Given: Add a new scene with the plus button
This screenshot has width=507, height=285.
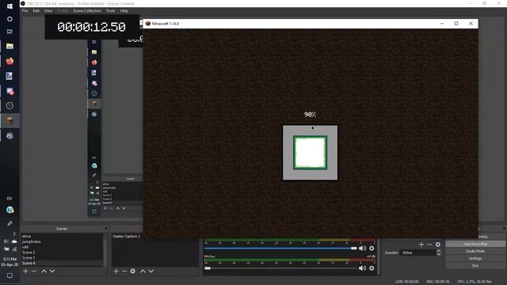Looking at the screenshot, I should 26,271.
